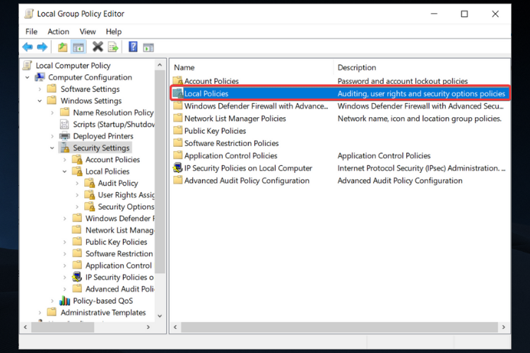Click the Export List toolbar icon
Viewport: 530px width, 353px height.
click(113, 47)
